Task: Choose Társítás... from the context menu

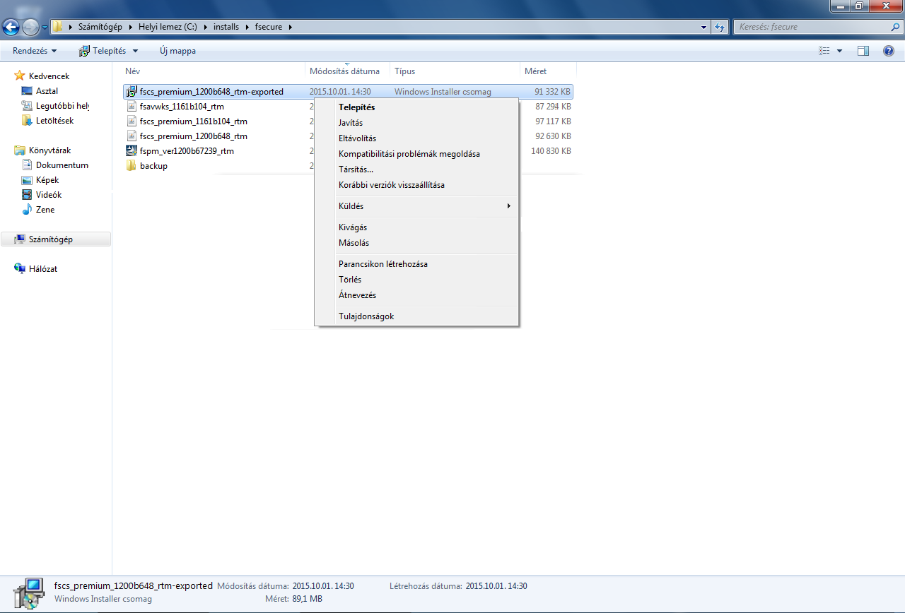Action: [x=416, y=169]
